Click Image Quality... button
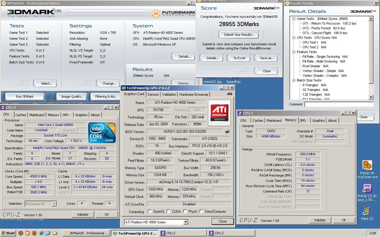This screenshot has width=380, height=237. 72,97
